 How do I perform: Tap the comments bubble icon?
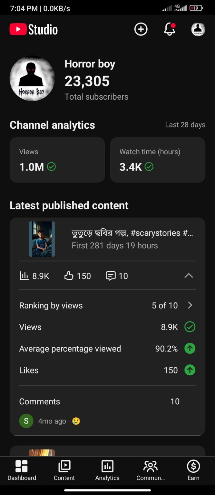pyautogui.click(x=111, y=276)
